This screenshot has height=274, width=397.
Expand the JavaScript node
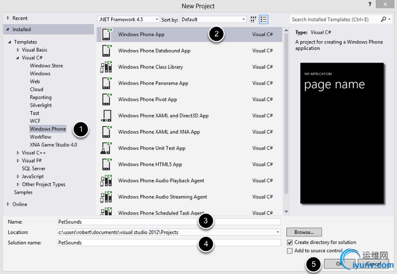click(x=18, y=176)
